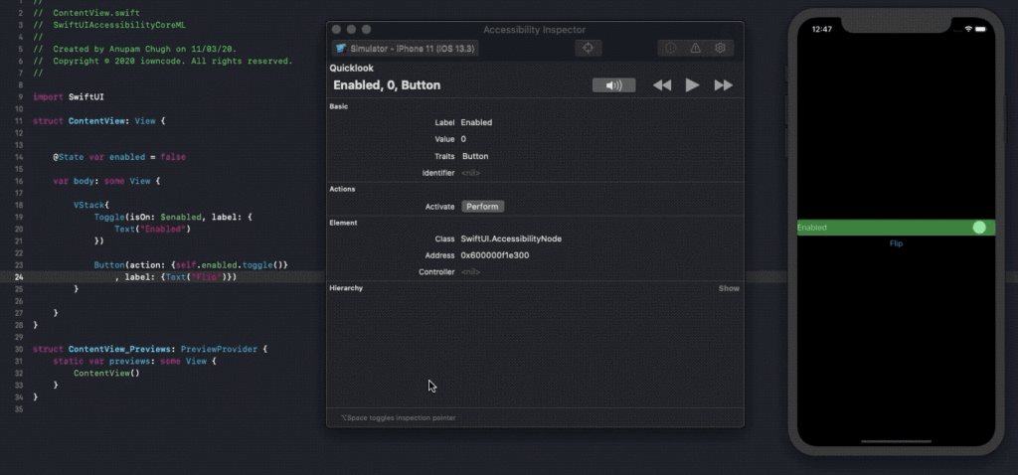1018x475 pixels.
Task: Click the Traits value Button
Action: pyautogui.click(x=475, y=156)
